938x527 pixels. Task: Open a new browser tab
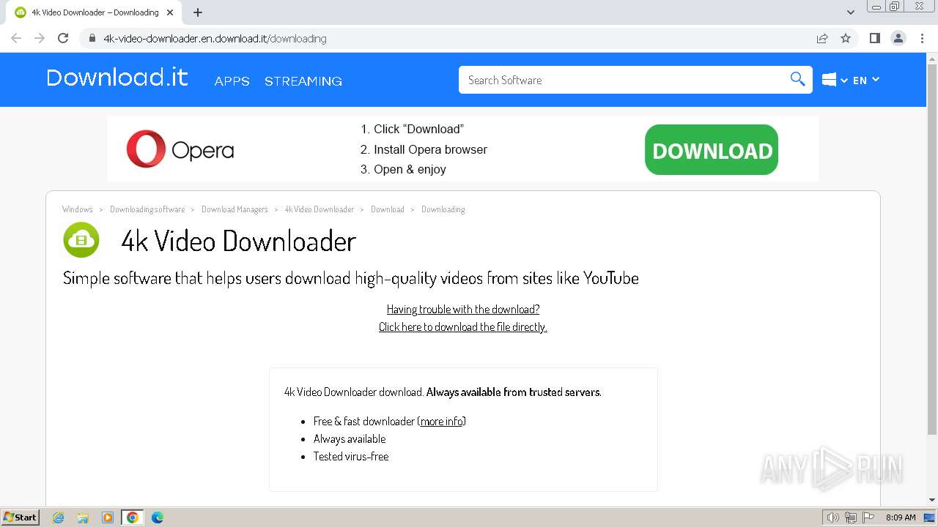pyautogui.click(x=197, y=12)
